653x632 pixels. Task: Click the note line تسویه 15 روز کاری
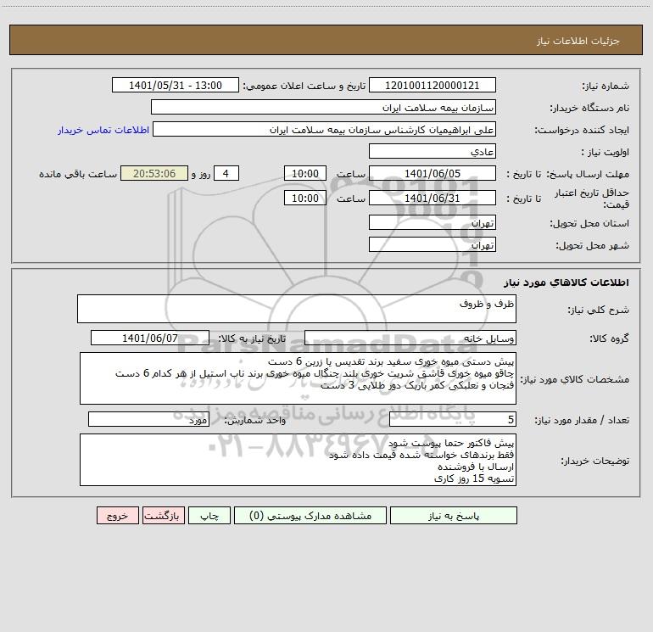pos(474,478)
